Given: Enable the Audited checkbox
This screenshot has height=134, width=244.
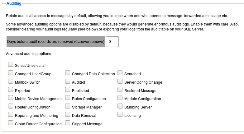Looking at the screenshot, I should click(68, 81).
